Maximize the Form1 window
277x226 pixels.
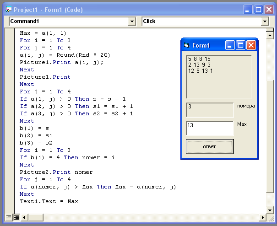point(240,45)
